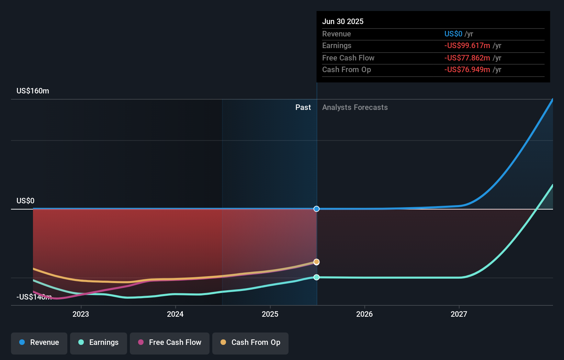Image resolution: width=564 pixels, height=360 pixels.
Task: Click the yellow Cash From Op legend dot
Action: coord(224,343)
